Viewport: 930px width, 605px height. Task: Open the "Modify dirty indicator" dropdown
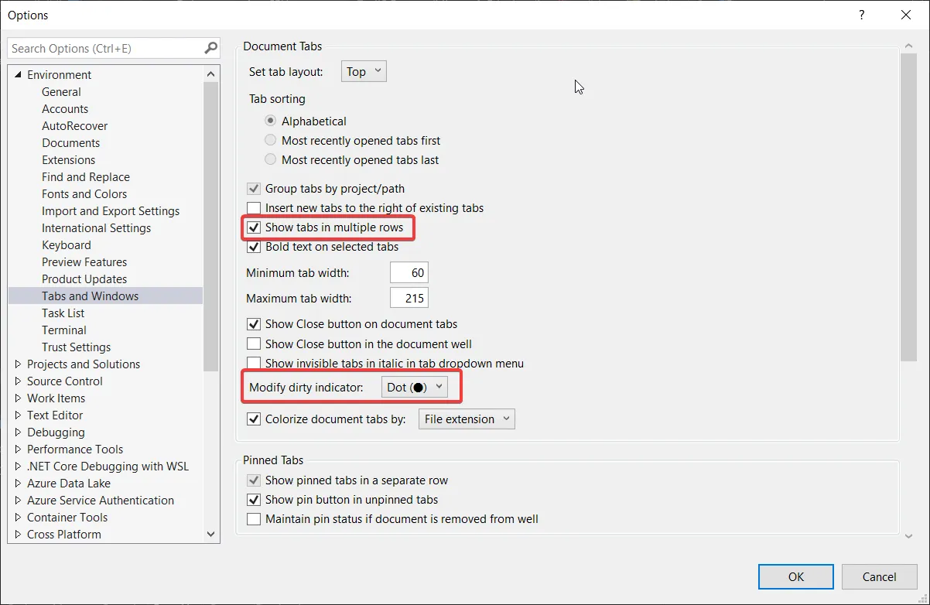(415, 386)
